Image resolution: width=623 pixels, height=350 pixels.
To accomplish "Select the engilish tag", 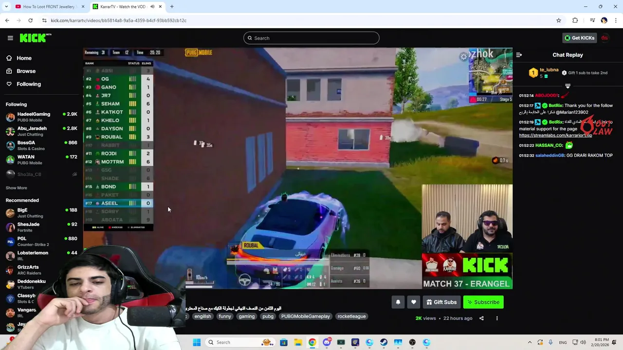I will (x=202, y=316).
